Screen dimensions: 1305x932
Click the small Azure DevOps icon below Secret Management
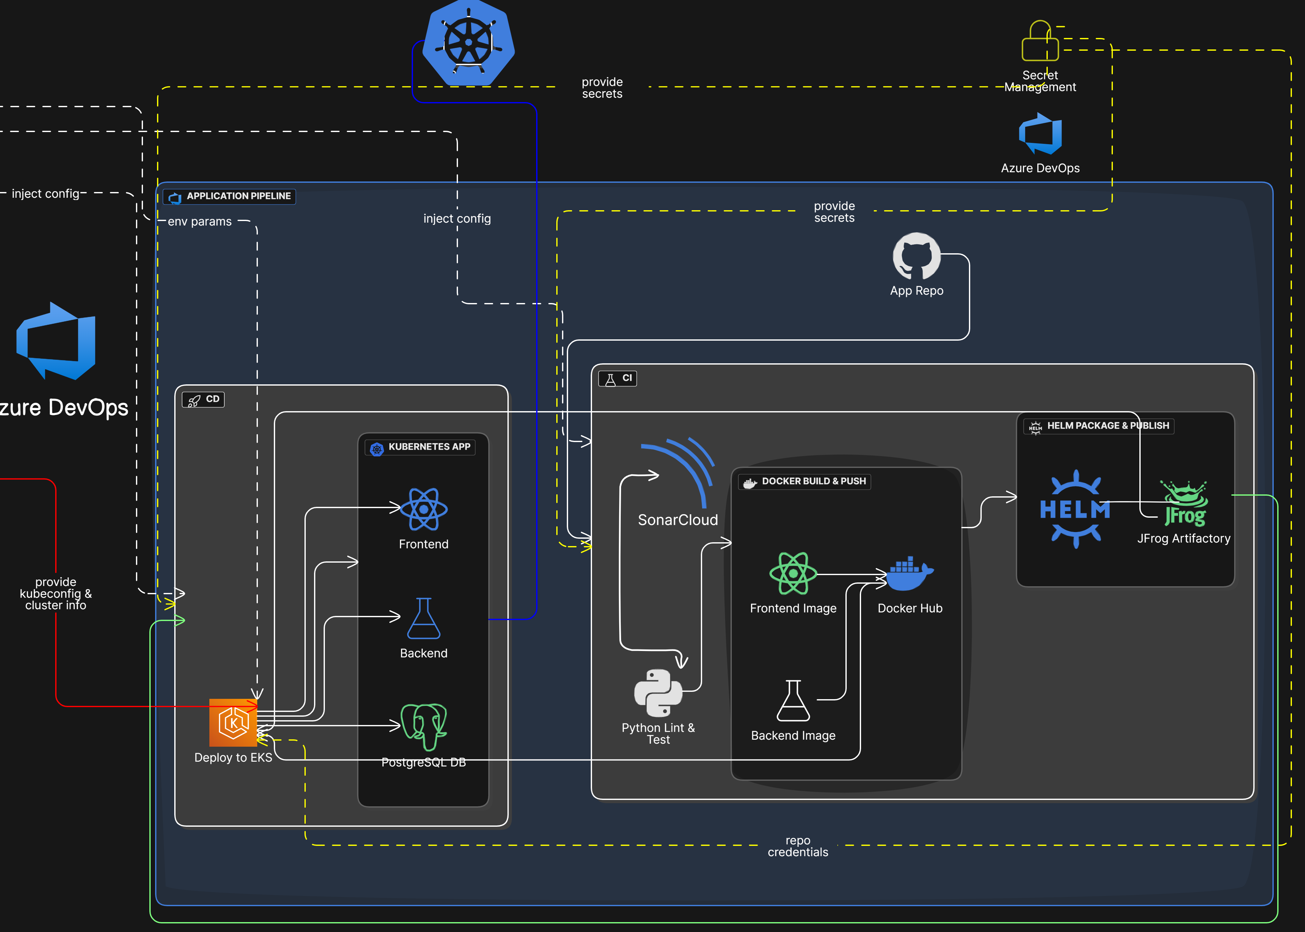point(1040,134)
